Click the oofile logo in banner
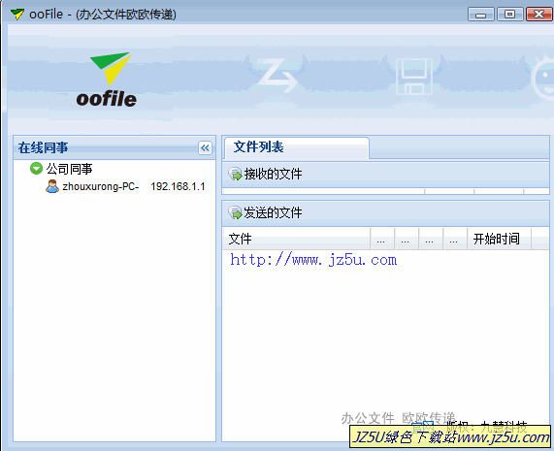The width and height of the screenshot is (554, 451). pyautogui.click(x=107, y=80)
